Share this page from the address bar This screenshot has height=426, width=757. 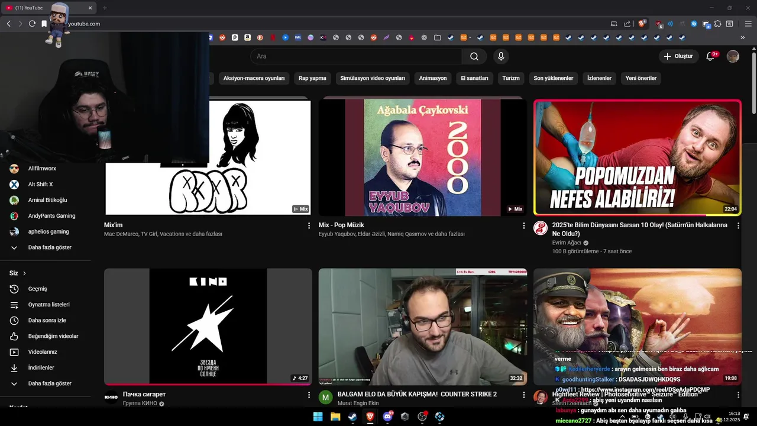pyautogui.click(x=627, y=24)
